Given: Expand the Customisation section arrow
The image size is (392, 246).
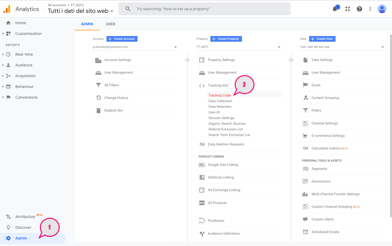Looking at the screenshot, I should [3, 34].
